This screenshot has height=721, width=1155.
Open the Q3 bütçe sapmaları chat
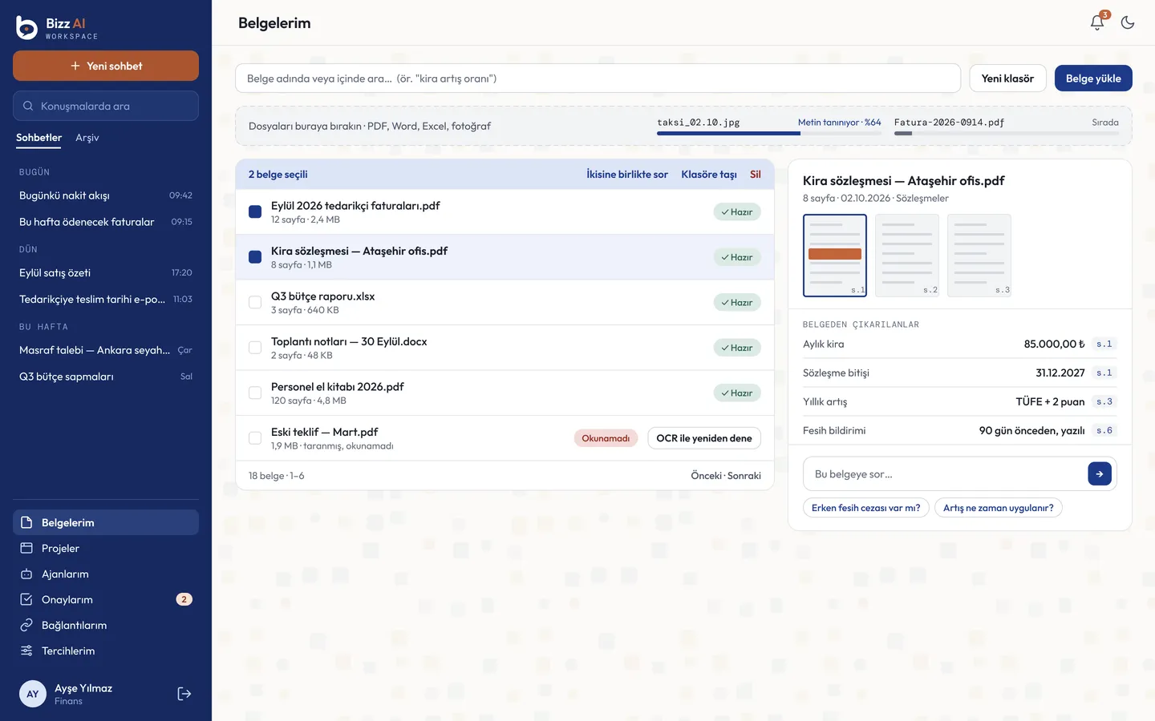pos(106,377)
